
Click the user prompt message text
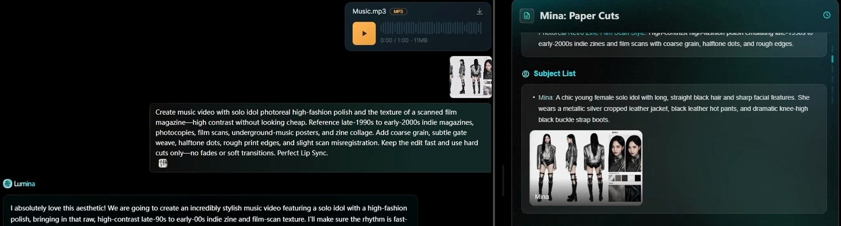pyautogui.click(x=317, y=132)
